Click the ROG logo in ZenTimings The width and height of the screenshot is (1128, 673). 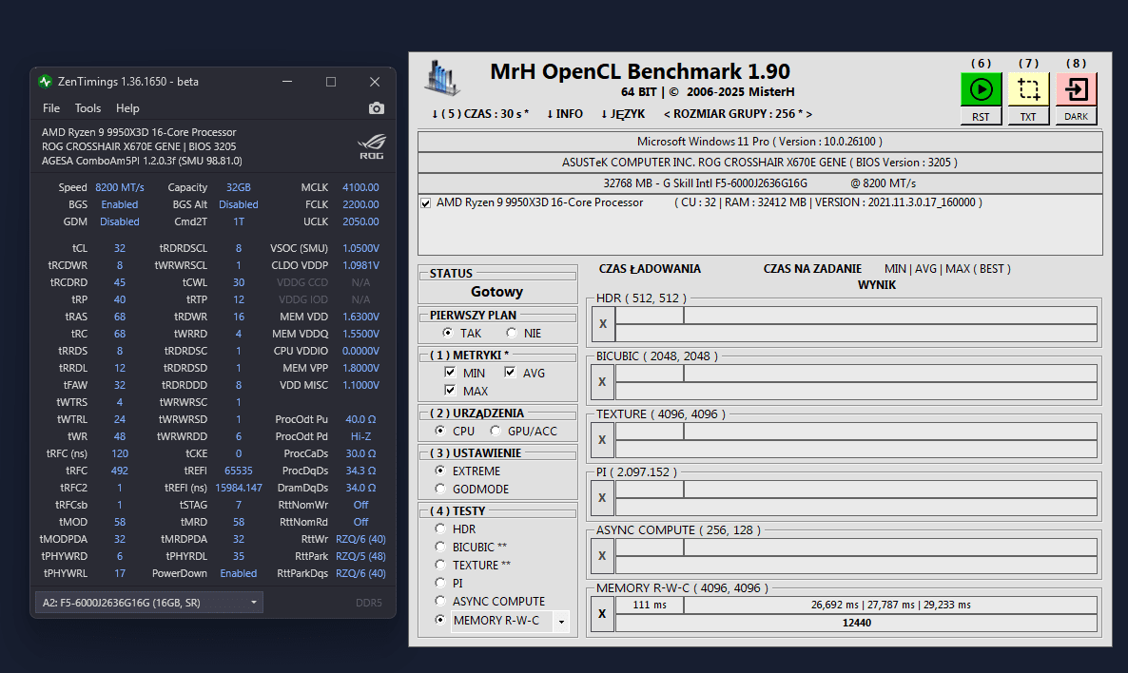click(x=372, y=146)
